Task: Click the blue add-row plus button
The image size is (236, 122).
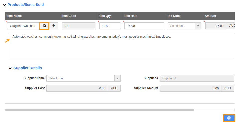Action: coord(229,118)
